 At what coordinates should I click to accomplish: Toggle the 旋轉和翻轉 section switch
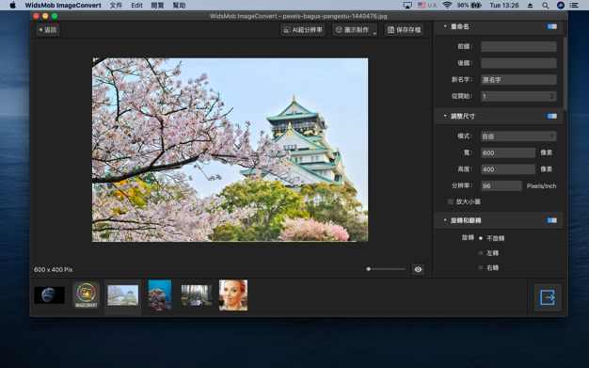point(552,220)
